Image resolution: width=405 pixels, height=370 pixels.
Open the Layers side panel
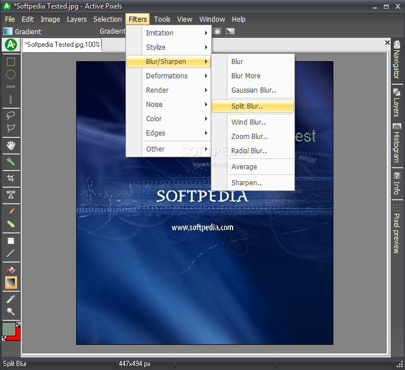pyautogui.click(x=397, y=102)
